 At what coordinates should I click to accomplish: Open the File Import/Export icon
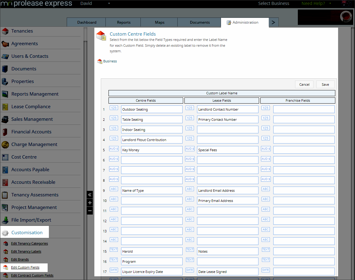(x=5, y=220)
